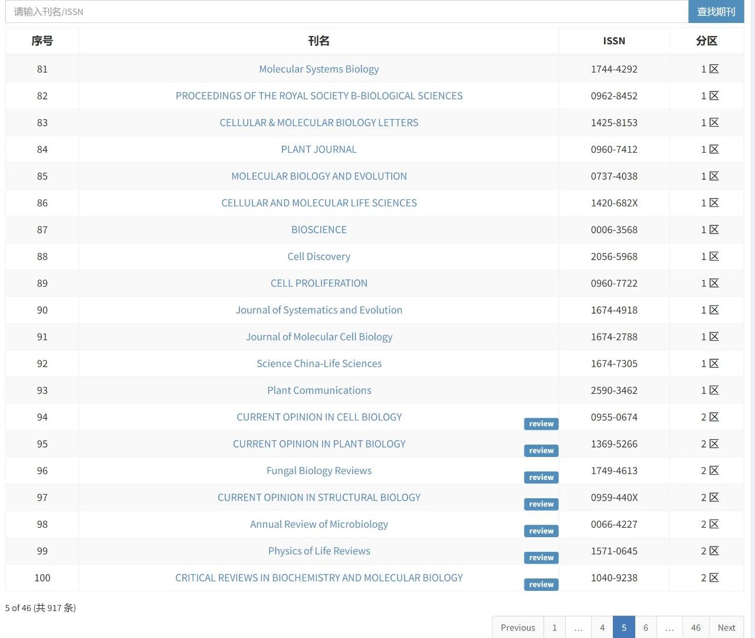Open the BIOSCIENCE journal link
755x638 pixels.
[x=319, y=230]
